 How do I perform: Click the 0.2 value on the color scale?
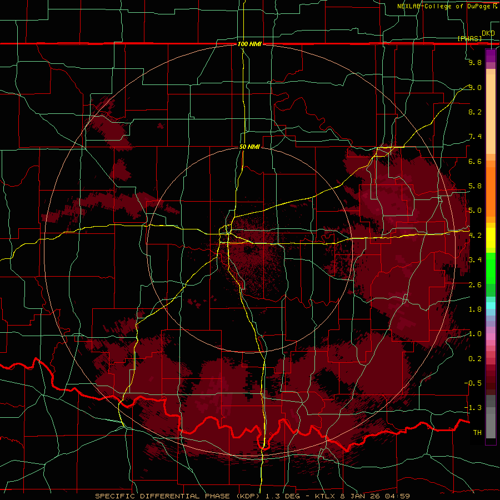point(475,359)
